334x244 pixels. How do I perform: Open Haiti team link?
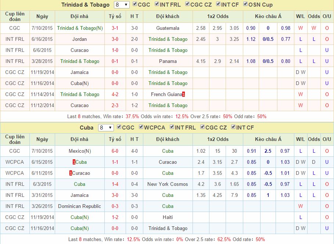click(168, 218)
